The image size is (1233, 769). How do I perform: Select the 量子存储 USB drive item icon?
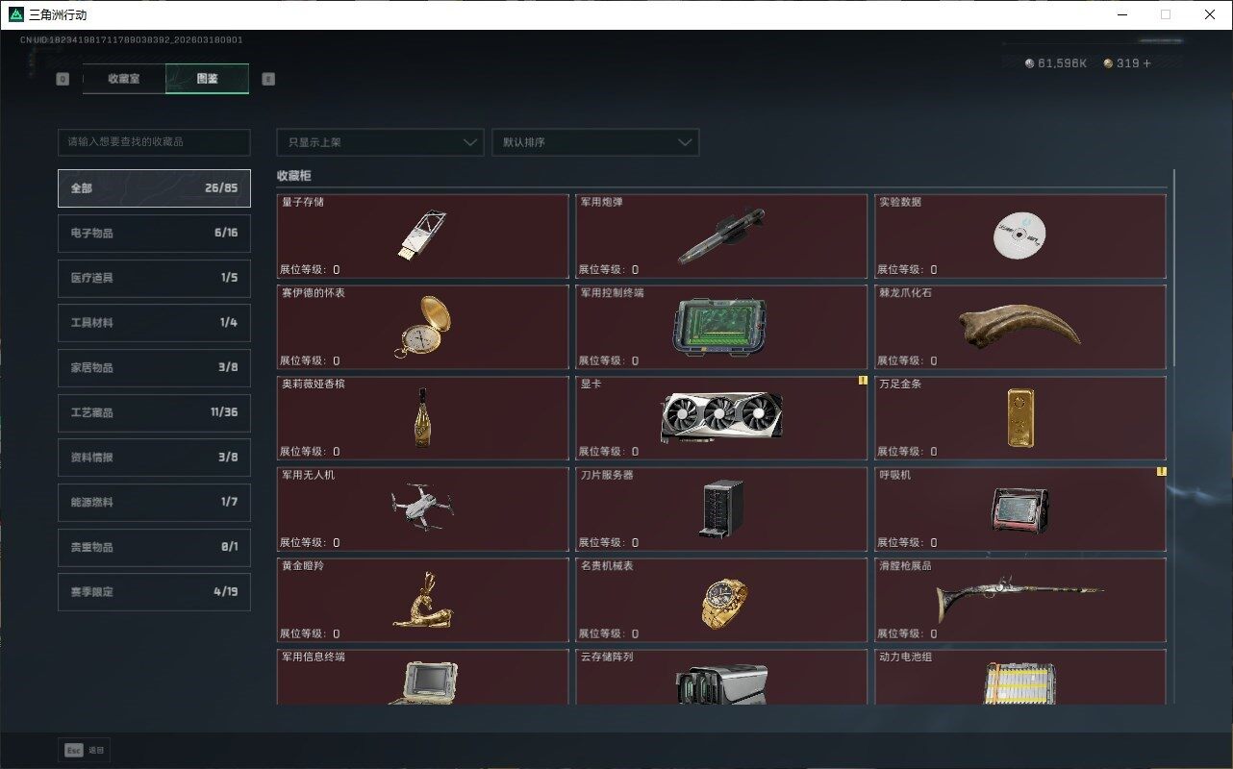421,236
